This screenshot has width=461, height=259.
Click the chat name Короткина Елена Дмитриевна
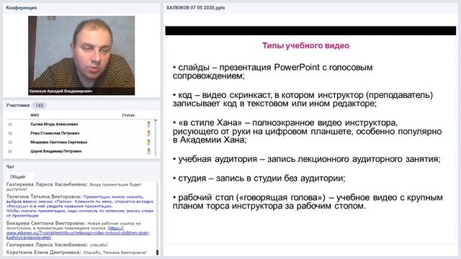44,253
